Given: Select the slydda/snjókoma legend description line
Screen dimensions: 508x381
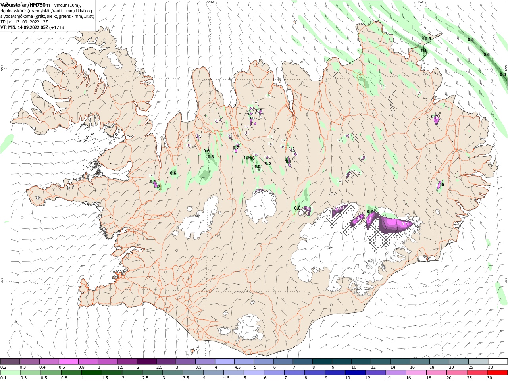Looking at the screenshot, I should coord(47,16).
